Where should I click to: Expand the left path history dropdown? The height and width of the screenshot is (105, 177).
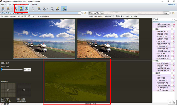pos(80,13)
